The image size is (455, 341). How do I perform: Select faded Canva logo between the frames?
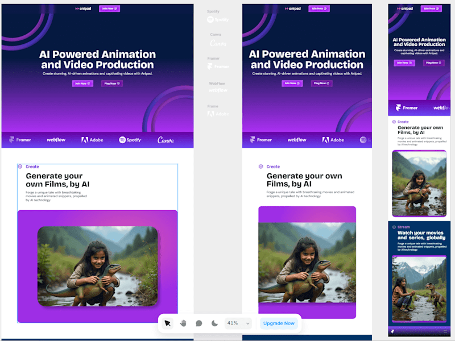pos(218,43)
